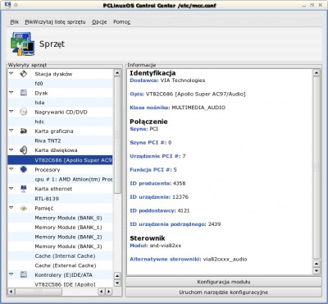328x304 pixels.
Task: Click the sound card speaker icon
Action: point(24,150)
